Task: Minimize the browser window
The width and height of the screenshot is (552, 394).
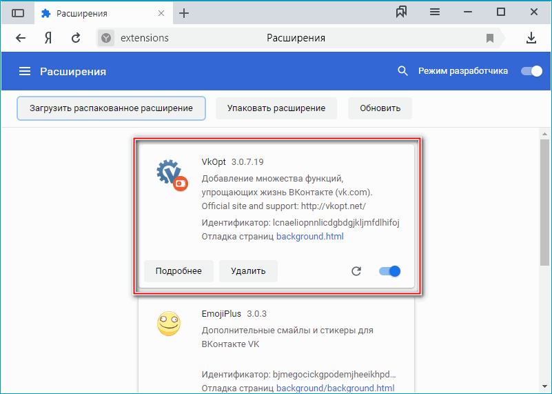Action: pyautogui.click(x=467, y=12)
